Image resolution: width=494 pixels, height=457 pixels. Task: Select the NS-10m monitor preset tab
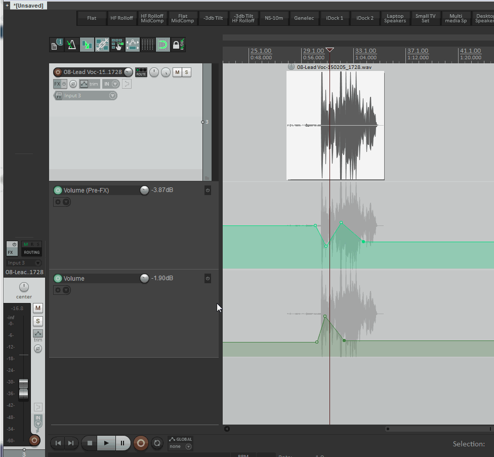(274, 18)
